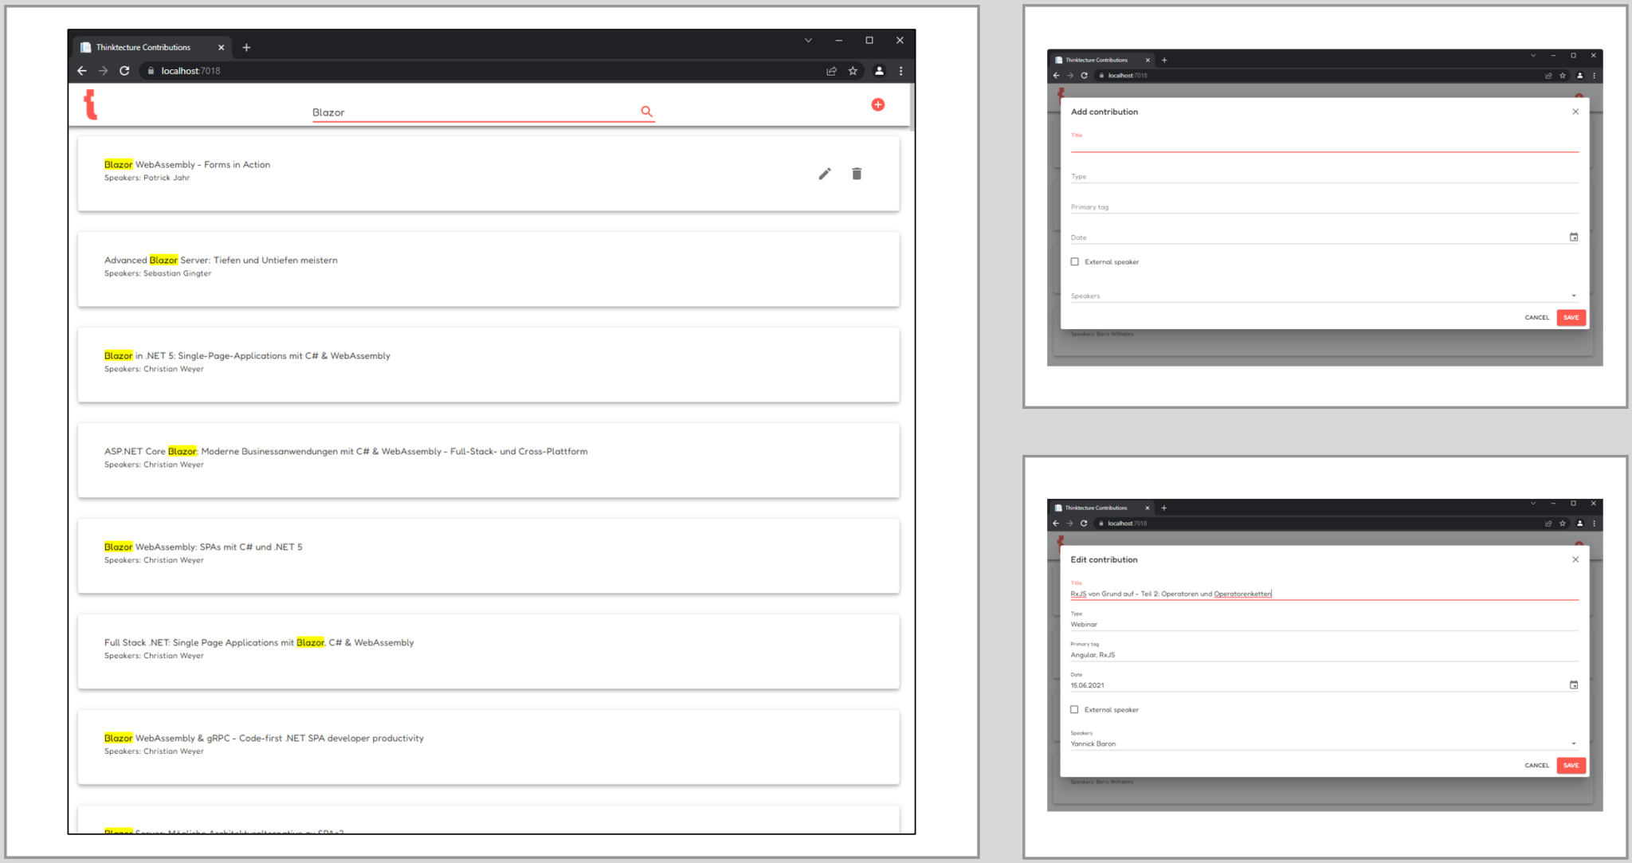Save the RxJS edit with the SAVE button

[1569, 765]
